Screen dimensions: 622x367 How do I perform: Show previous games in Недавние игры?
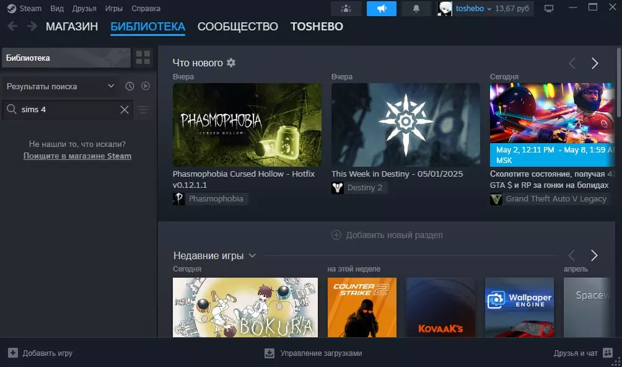tap(572, 255)
